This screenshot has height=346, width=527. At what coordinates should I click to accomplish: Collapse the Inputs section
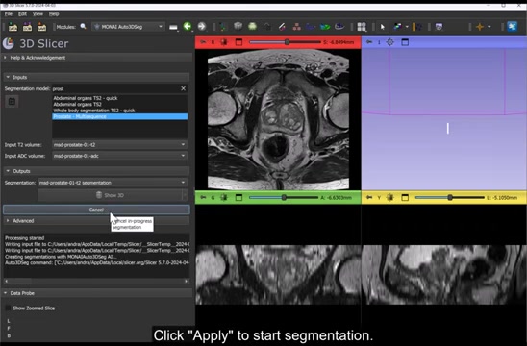pos(96,77)
